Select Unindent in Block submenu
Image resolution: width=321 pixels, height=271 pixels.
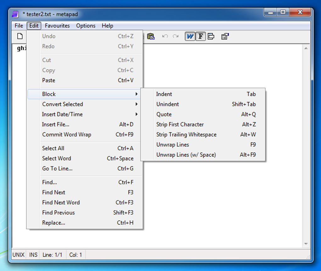tap(203, 104)
